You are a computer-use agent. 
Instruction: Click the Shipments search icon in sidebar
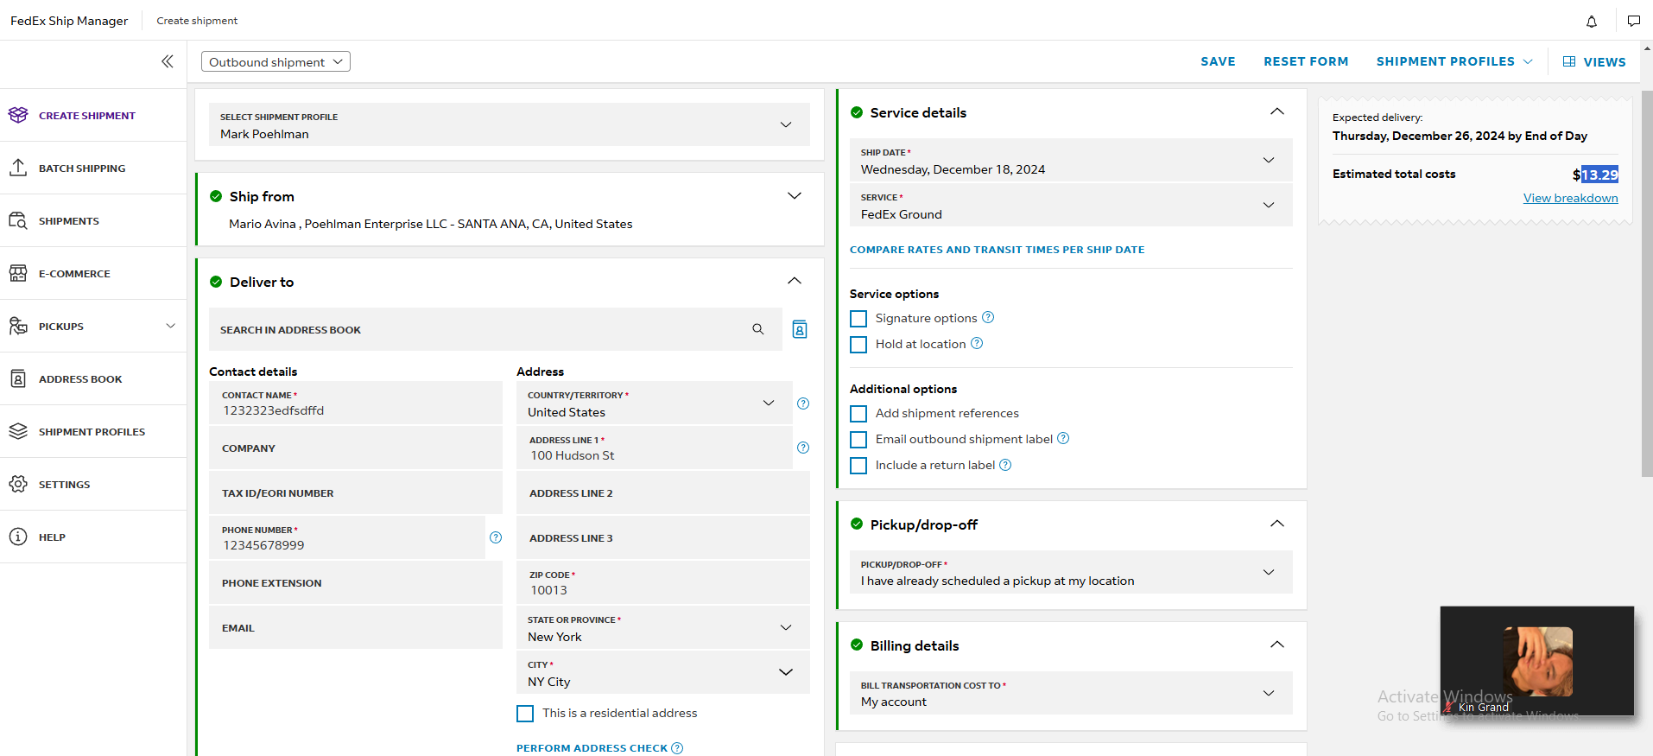(18, 220)
